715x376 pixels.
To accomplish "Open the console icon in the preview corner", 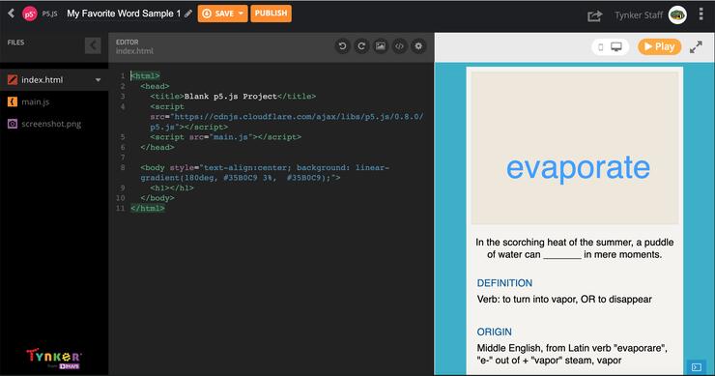I will pos(697,367).
